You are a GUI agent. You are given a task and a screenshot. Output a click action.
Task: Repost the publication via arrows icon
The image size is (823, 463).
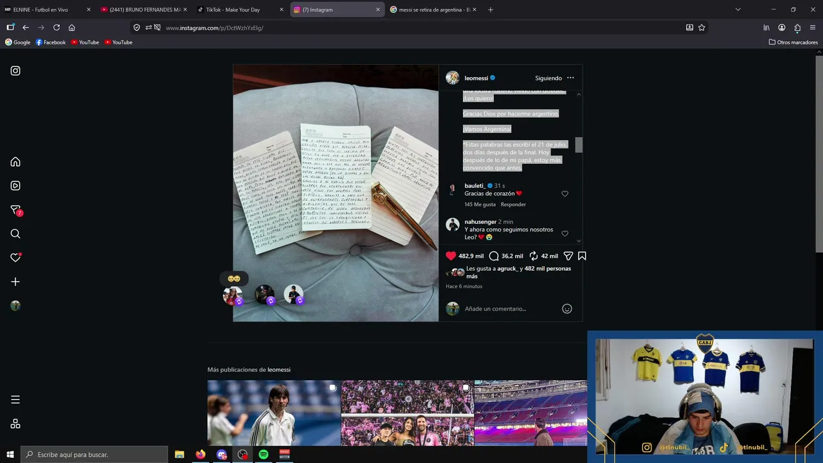(533, 256)
